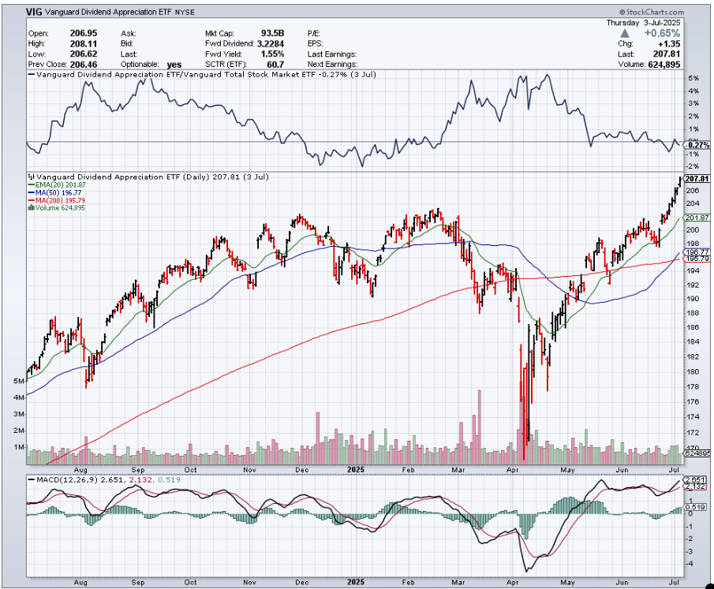The height and width of the screenshot is (589, 714).
Task: Click the volume bars icon in the chart legend
Action: tap(31, 207)
